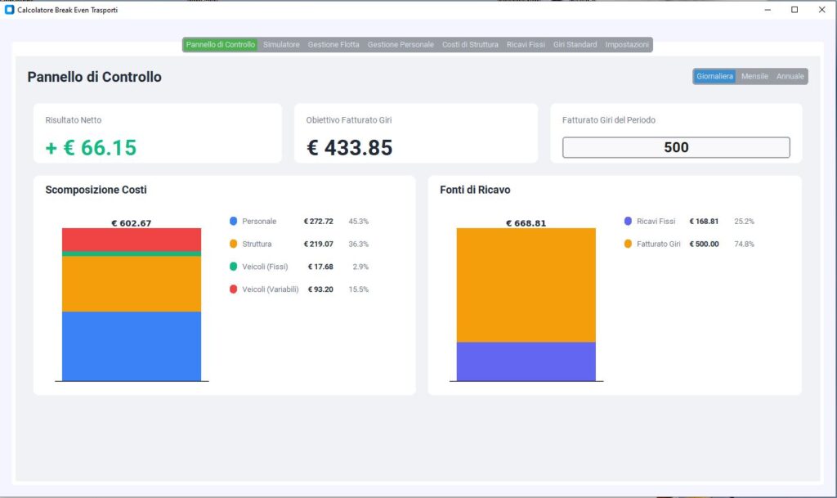Click the blue Personale legend dot

(234, 222)
